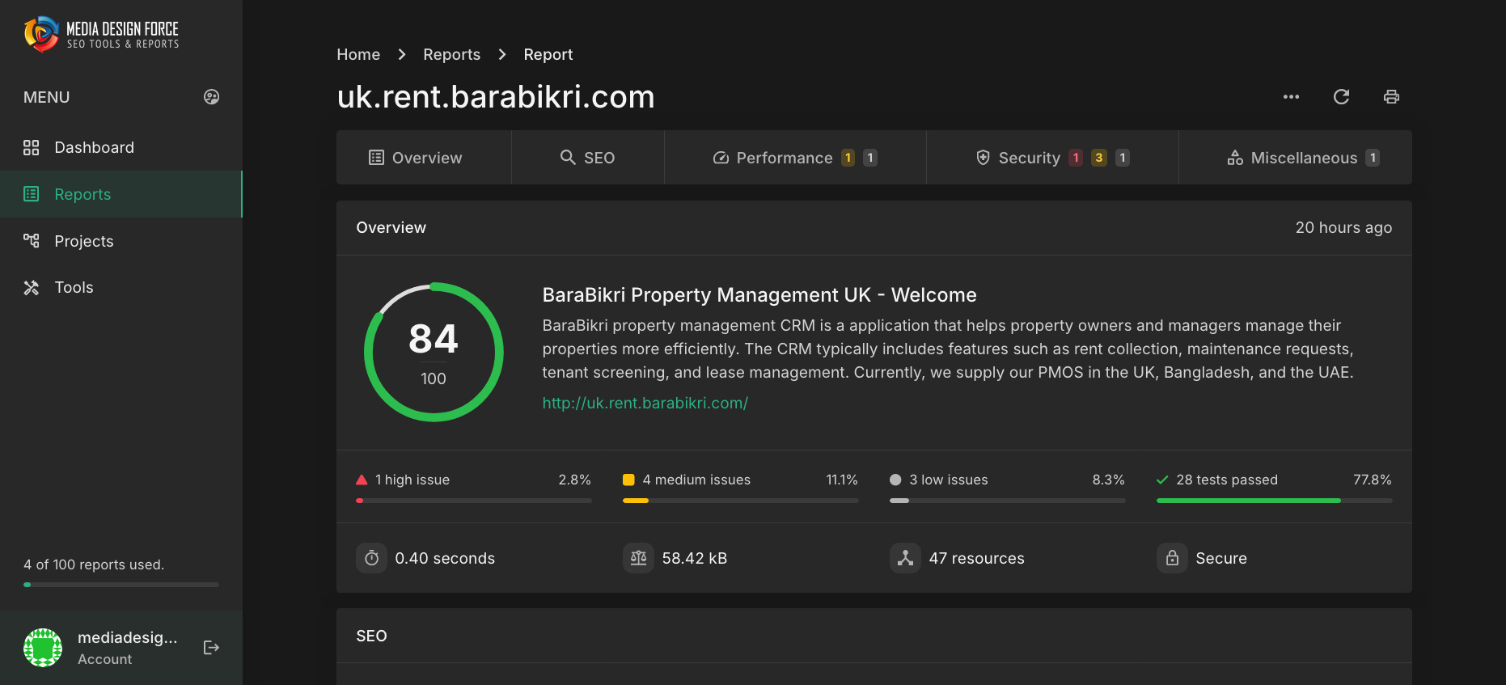
Task: Click the Reports breadcrumb link
Action: click(x=451, y=54)
